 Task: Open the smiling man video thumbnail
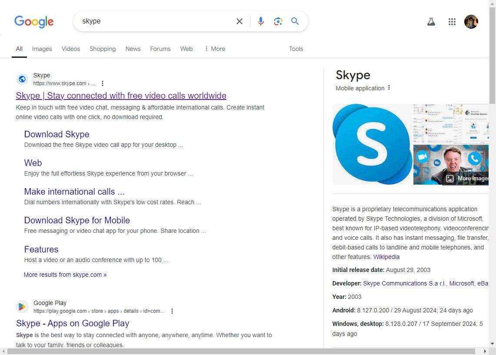click(x=451, y=165)
